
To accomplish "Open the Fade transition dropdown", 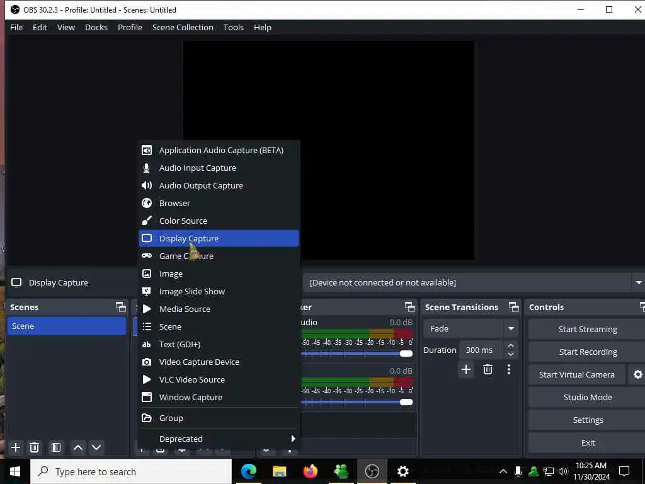I will [x=471, y=328].
